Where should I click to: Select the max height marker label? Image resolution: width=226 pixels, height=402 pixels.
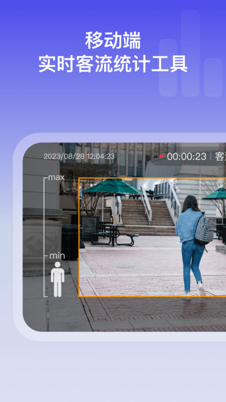pyautogui.click(x=56, y=177)
